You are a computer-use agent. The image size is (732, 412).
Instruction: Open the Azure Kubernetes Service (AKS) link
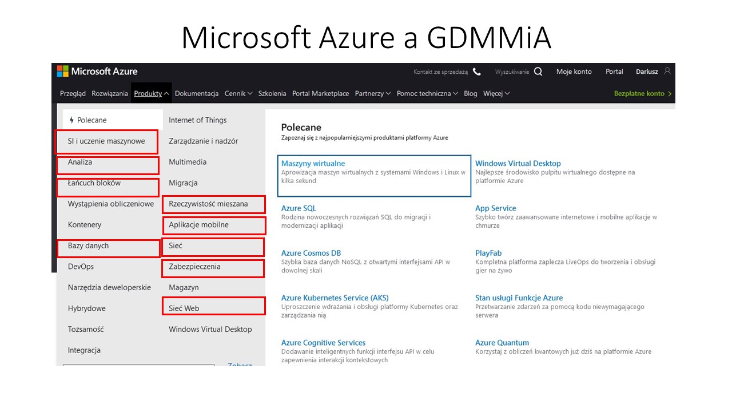pos(335,298)
